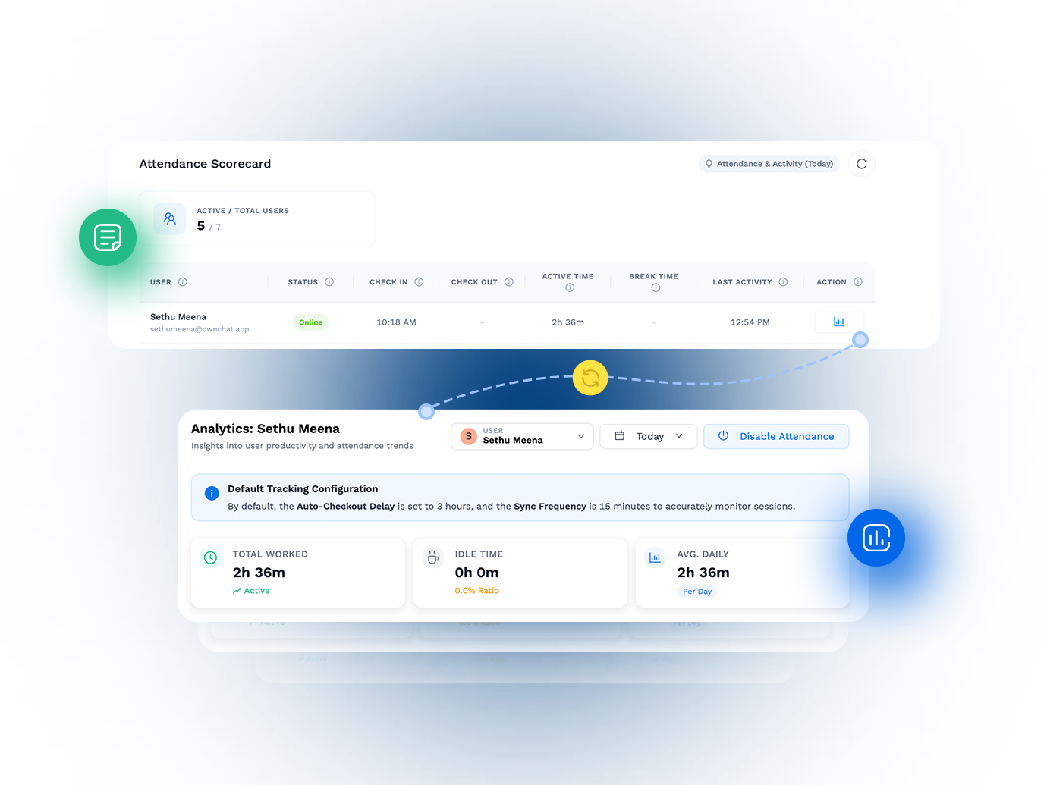Click the sethumeena@ownchat.app email link

click(x=200, y=328)
